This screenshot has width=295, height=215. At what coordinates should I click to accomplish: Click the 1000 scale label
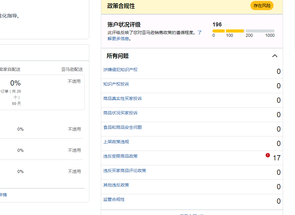click(x=270, y=35)
